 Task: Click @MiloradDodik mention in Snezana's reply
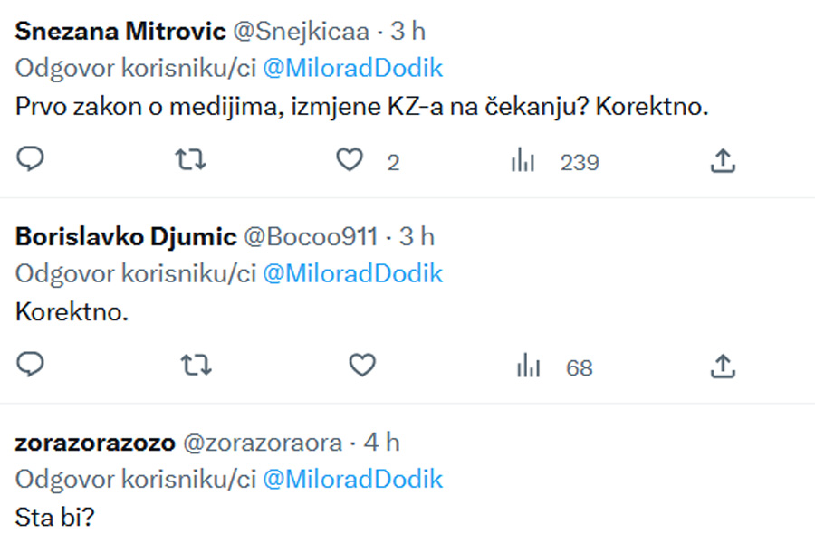coord(352,69)
